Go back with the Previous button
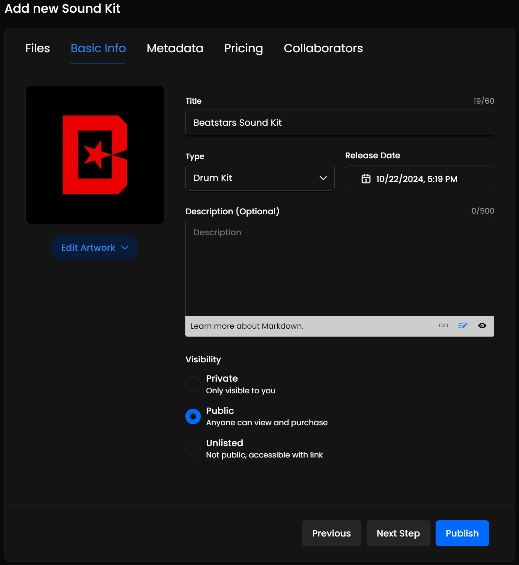Image resolution: width=519 pixels, height=565 pixels. click(331, 533)
